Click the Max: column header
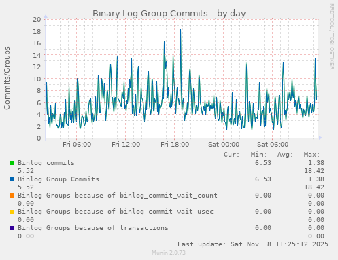The image size is (338, 260). (x=311, y=155)
